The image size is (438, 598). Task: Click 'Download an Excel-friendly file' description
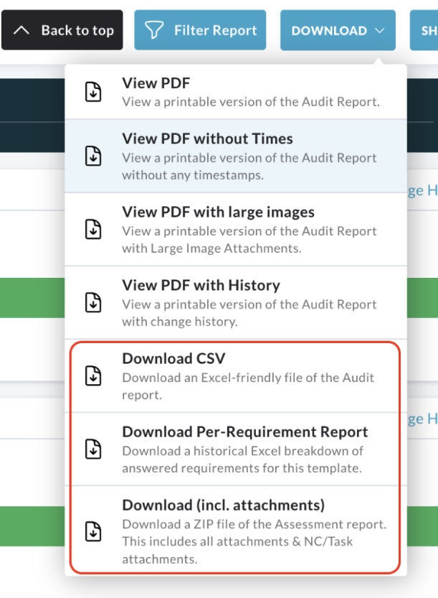click(248, 386)
